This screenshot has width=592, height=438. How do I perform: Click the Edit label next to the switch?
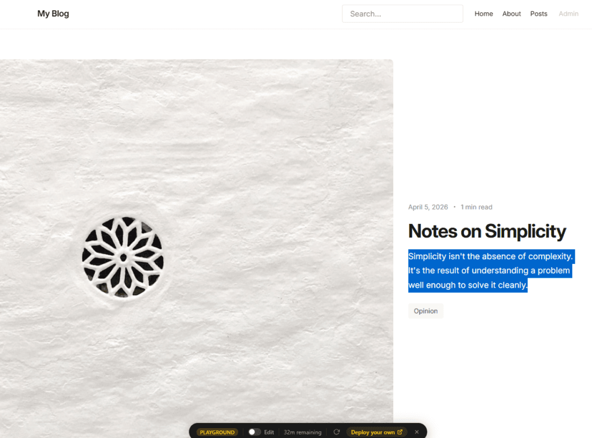[269, 432]
